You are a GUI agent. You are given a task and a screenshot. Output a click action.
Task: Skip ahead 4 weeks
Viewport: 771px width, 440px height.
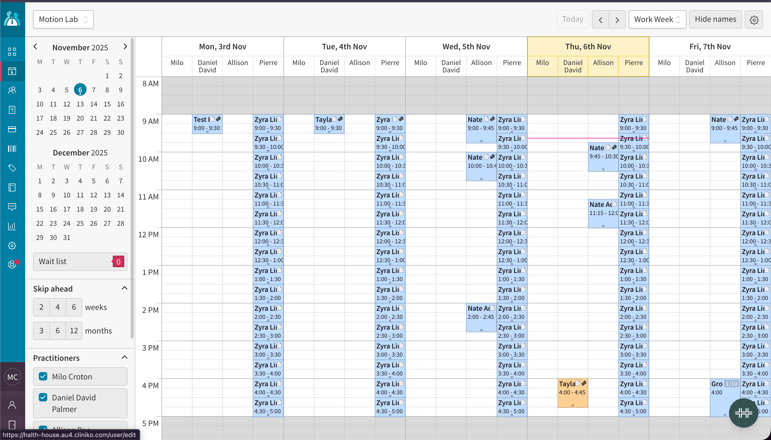57,307
